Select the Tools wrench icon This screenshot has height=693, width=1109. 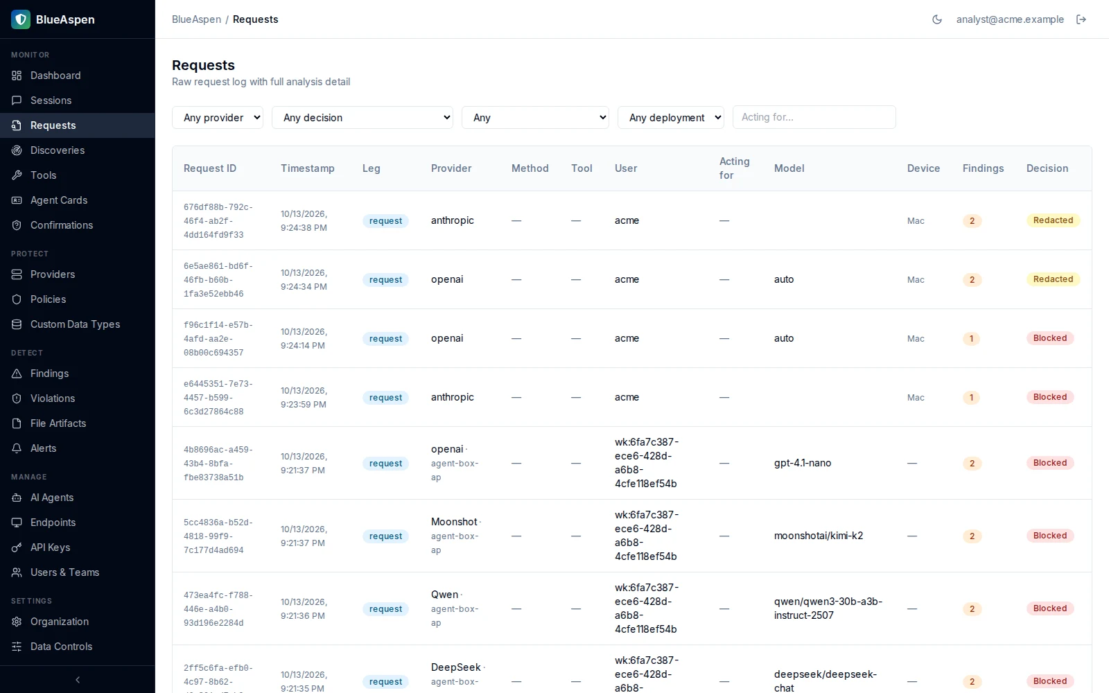tap(17, 175)
